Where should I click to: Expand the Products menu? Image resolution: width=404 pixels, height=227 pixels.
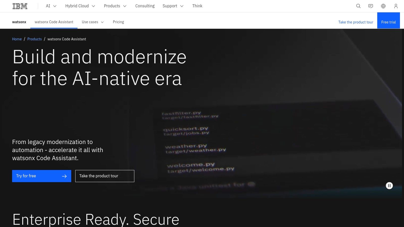click(x=115, y=6)
